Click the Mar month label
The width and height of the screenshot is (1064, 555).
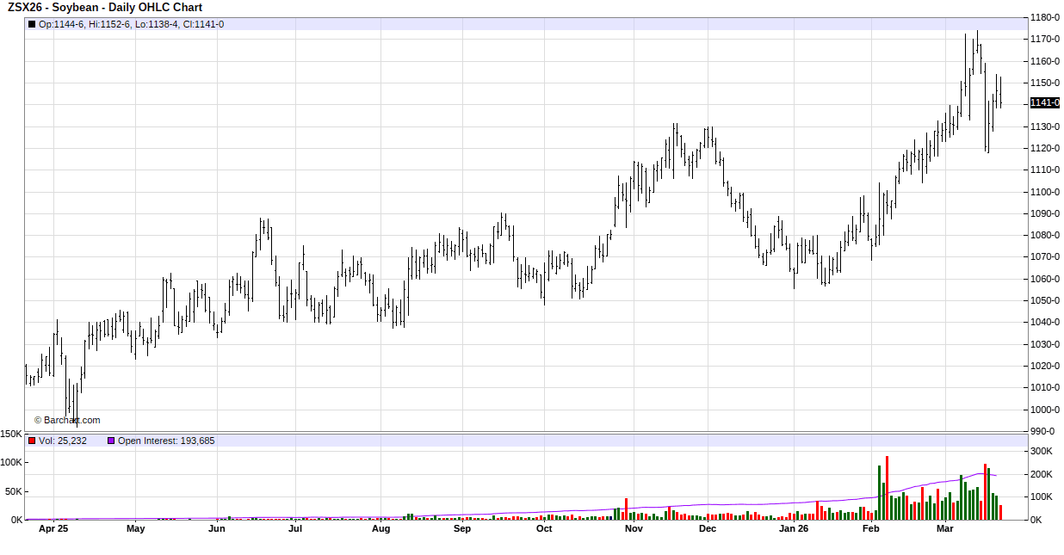[945, 529]
